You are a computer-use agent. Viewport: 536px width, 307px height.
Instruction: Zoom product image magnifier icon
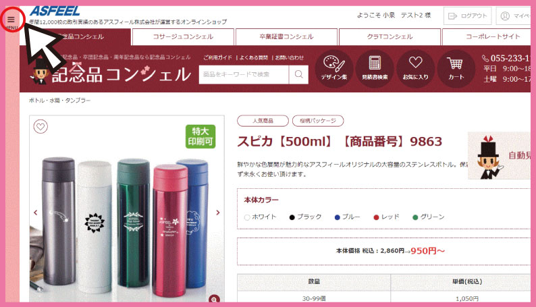tap(214, 299)
